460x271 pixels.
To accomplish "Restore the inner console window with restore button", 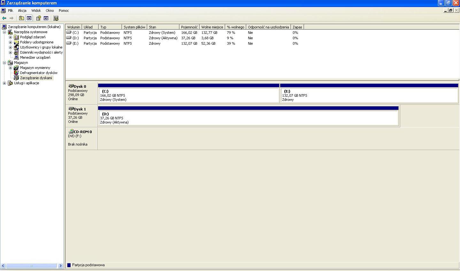I will 450,11.
